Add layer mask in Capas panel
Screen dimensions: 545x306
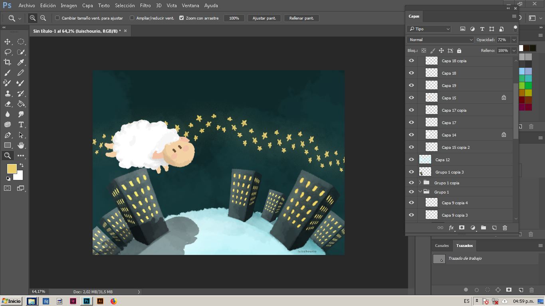pyautogui.click(x=462, y=227)
